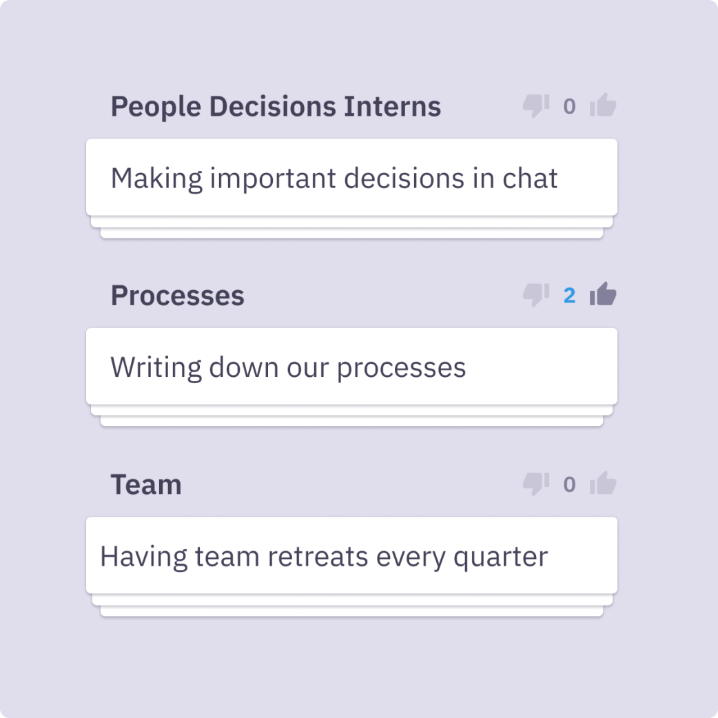The width and height of the screenshot is (718, 718).
Task: Open 'Making important decisions in chat' card
Action: [x=351, y=177]
